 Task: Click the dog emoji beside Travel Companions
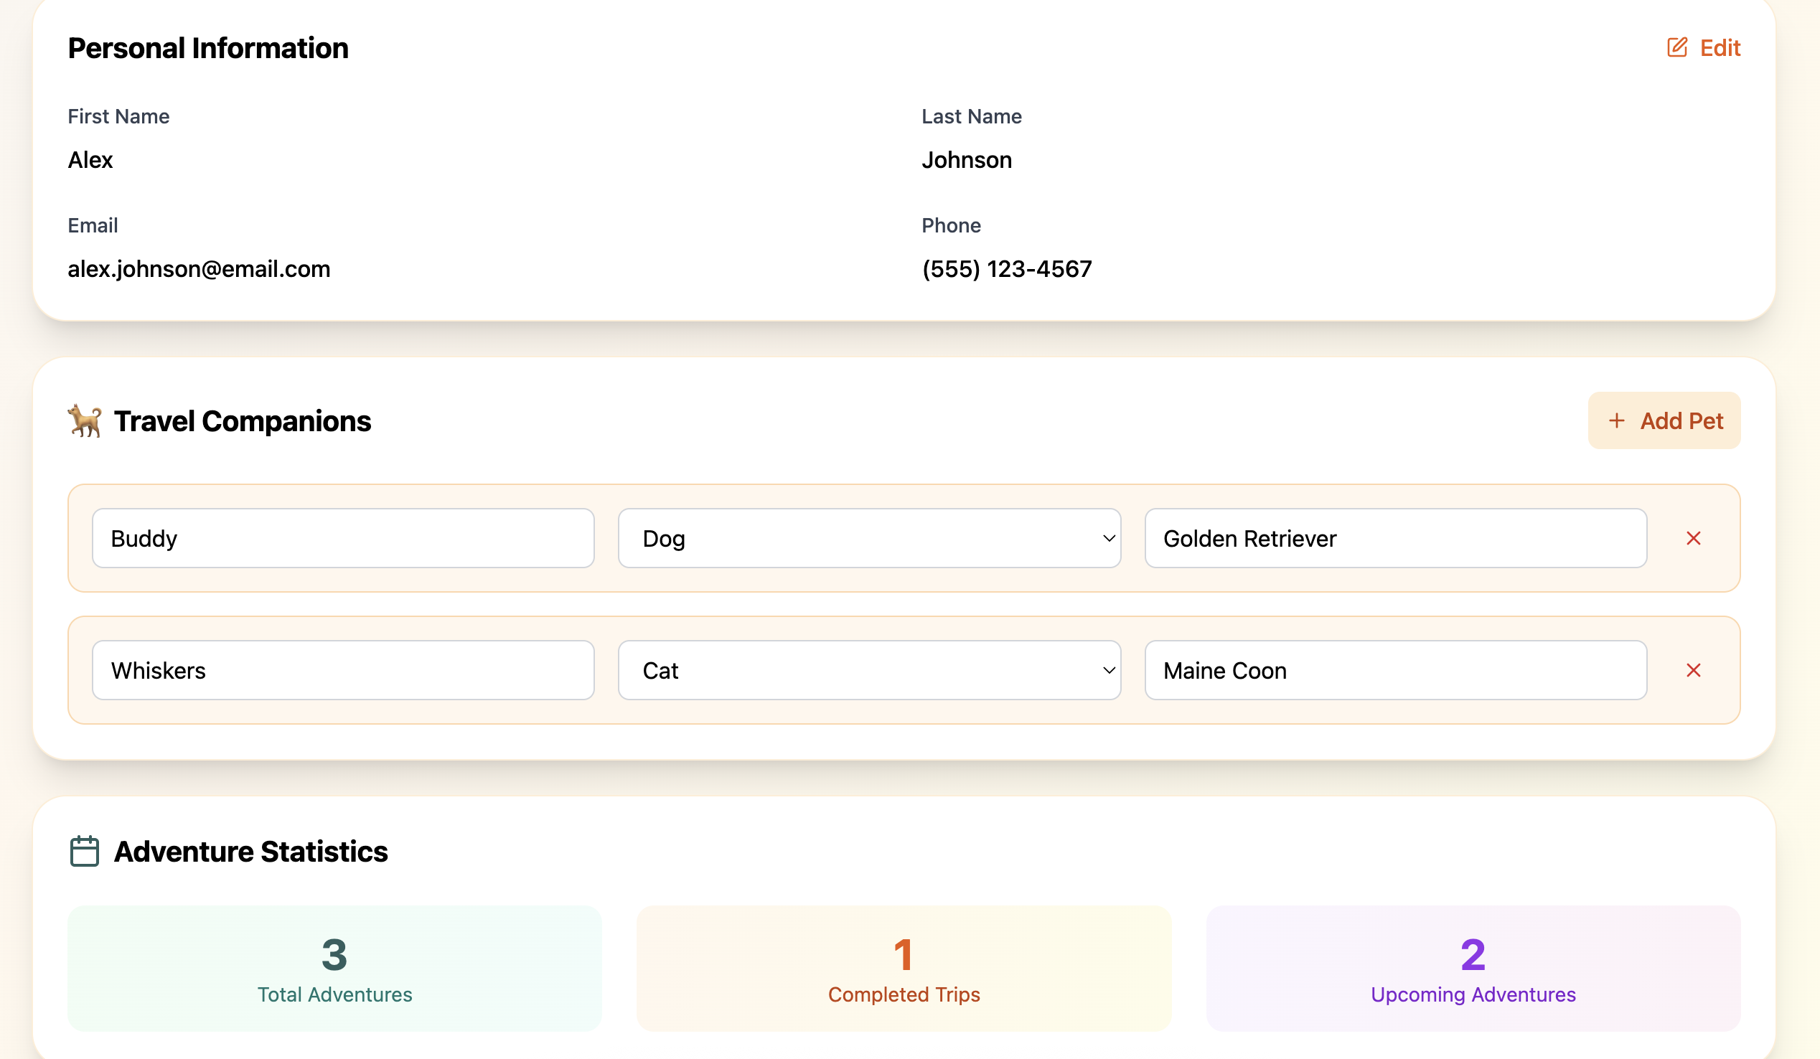coord(85,421)
